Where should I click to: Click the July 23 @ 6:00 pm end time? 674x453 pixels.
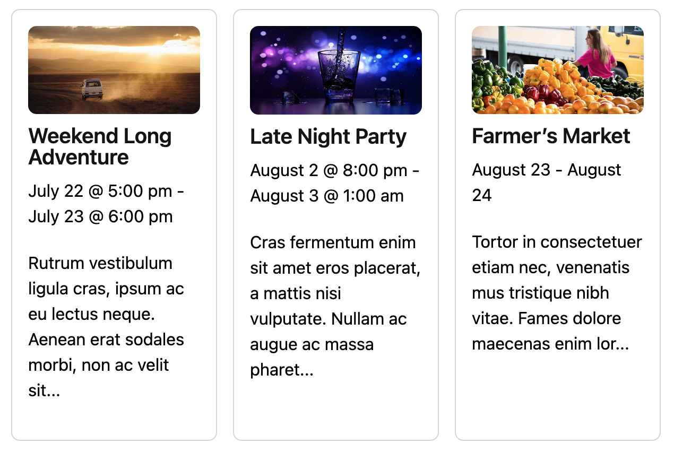100,216
